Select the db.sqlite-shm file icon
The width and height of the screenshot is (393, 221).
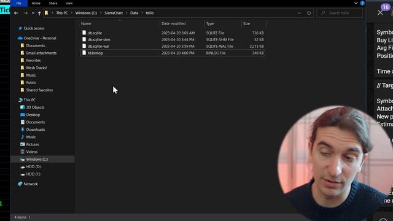84,39
